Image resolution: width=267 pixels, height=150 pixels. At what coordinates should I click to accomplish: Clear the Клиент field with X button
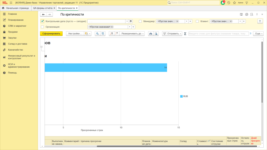244,21
